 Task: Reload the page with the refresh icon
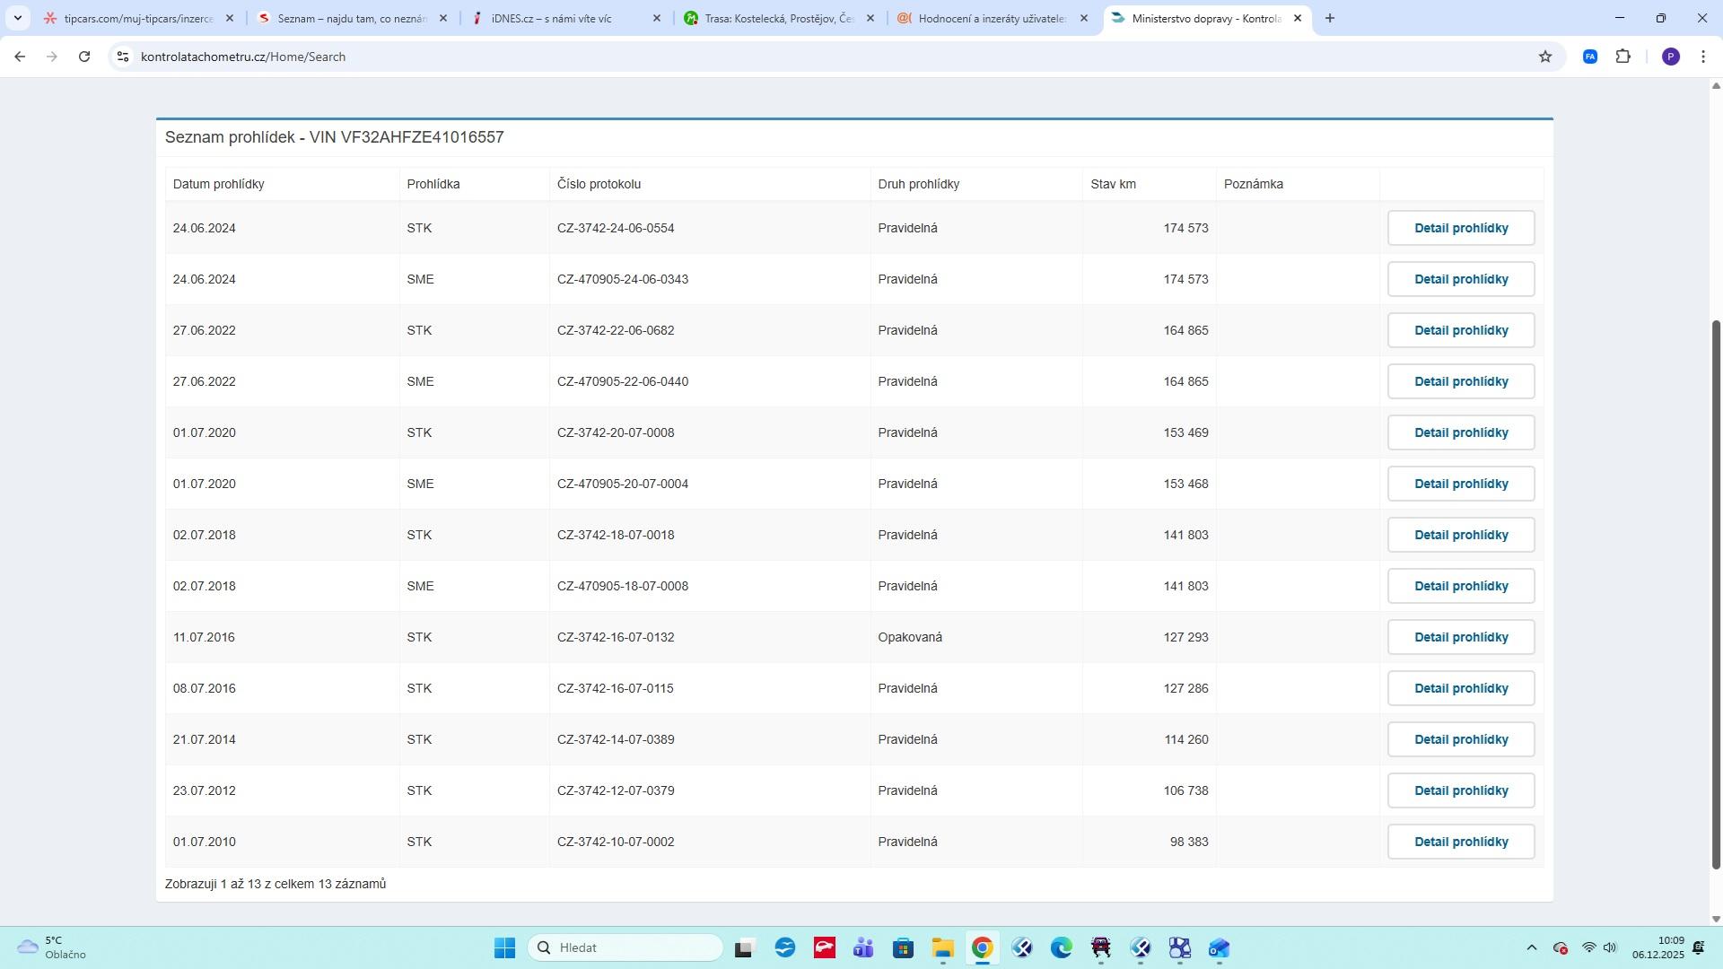(x=84, y=57)
